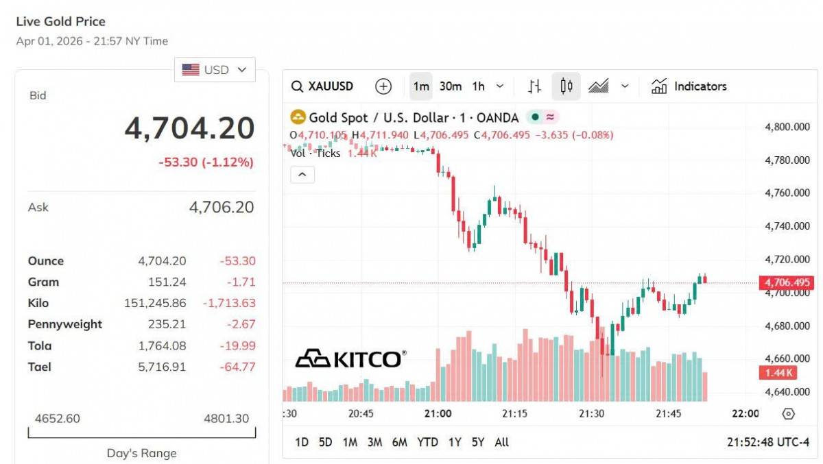Image resolution: width=823 pixels, height=464 pixels.
Task: Switch to the 5D date range
Action: (x=325, y=442)
